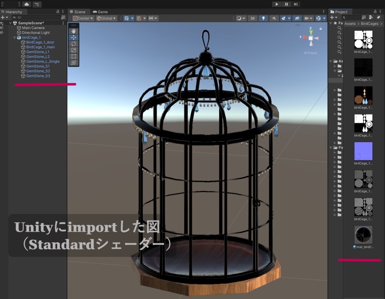Activate the Move tool
The image size is (385, 299).
(74, 37)
